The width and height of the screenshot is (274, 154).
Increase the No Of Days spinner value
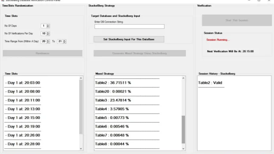point(48,25)
